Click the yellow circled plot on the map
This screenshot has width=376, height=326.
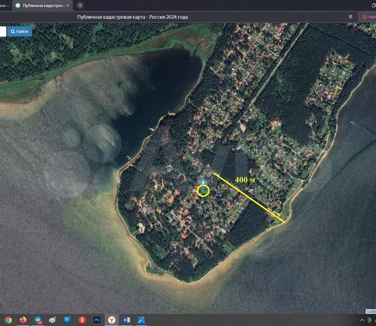tap(203, 191)
